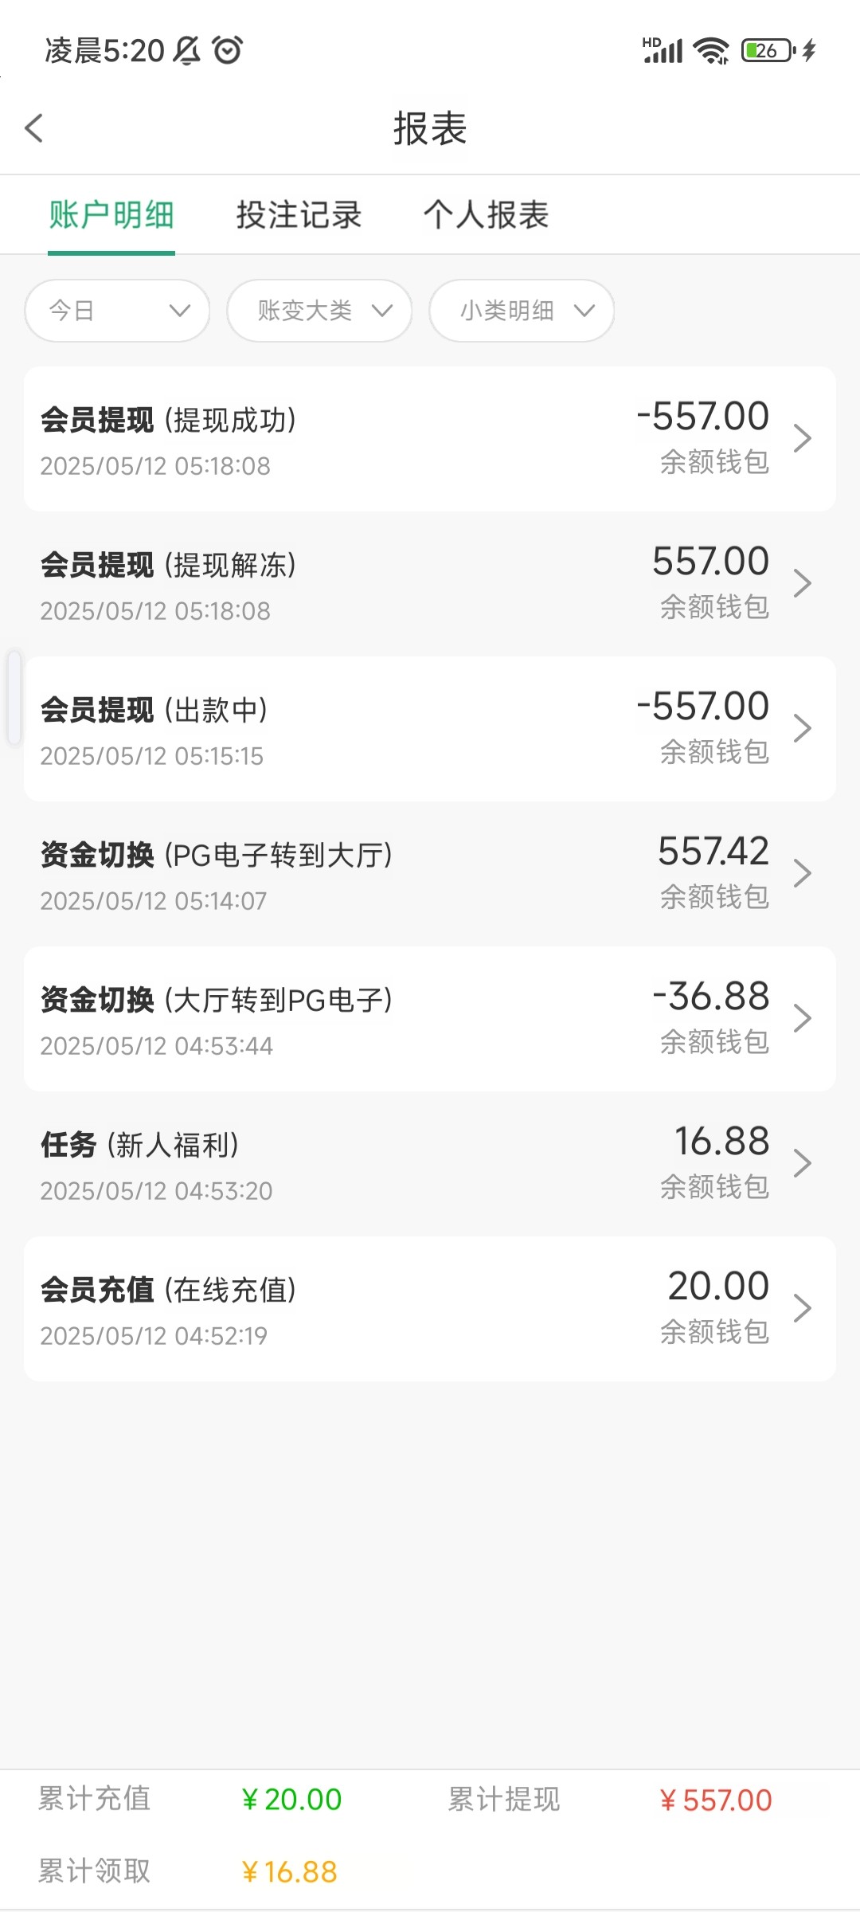Tap the 累计提现 ¥557.00 total

coord(715,1800)
